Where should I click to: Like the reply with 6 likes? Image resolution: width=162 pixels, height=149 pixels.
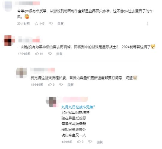tap(50, 84)
